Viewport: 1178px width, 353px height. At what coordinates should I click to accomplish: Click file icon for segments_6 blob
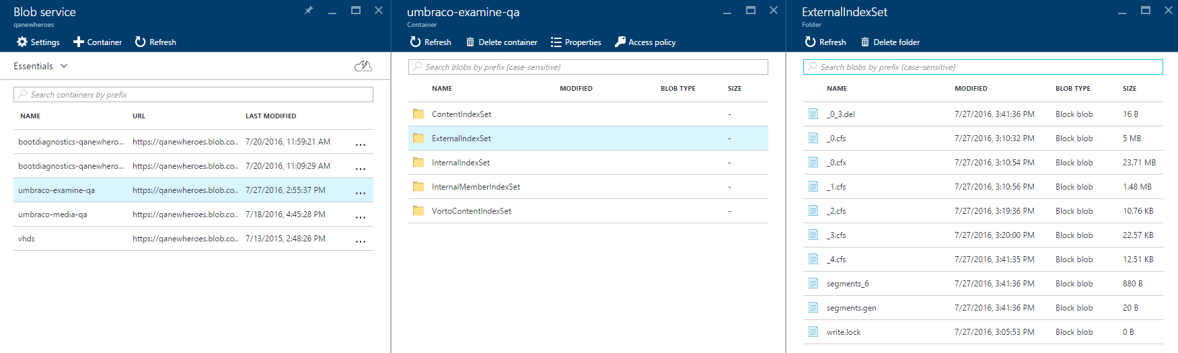813,283
